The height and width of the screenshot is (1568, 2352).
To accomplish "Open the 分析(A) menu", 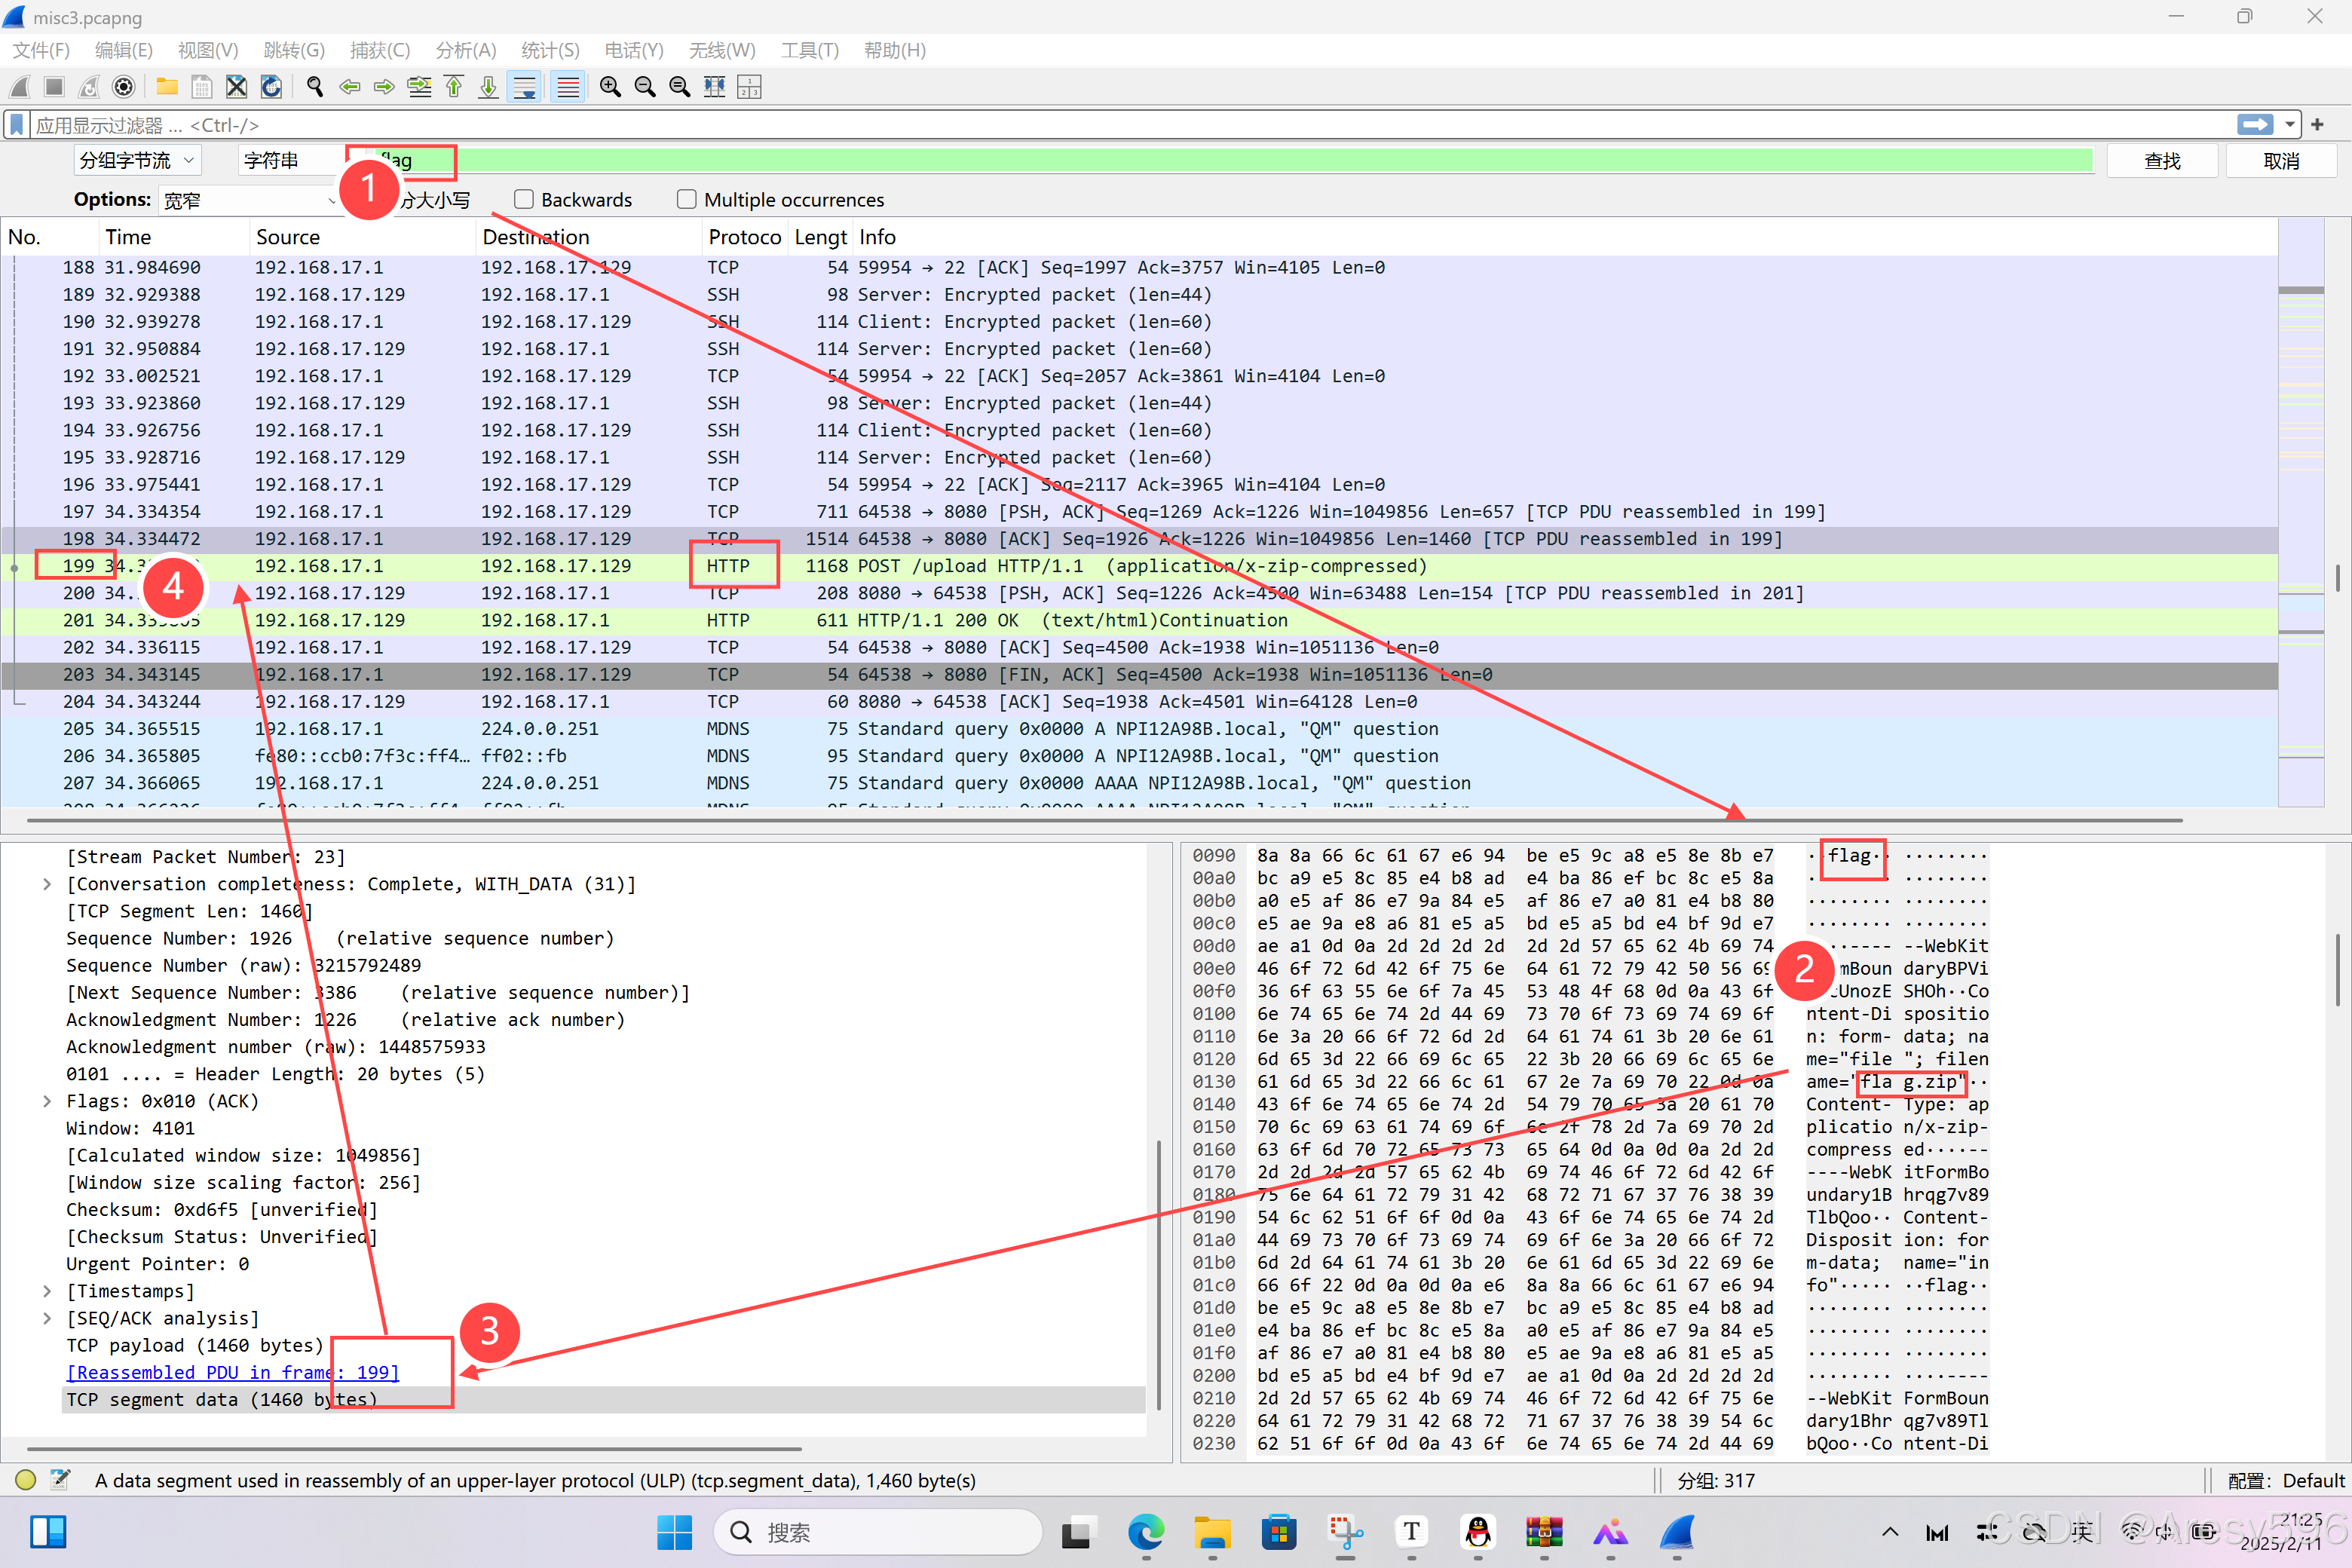I will tap(465, 50).
